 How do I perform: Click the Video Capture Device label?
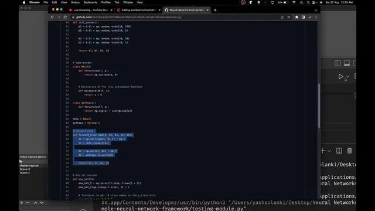click(x=33, y=157)
